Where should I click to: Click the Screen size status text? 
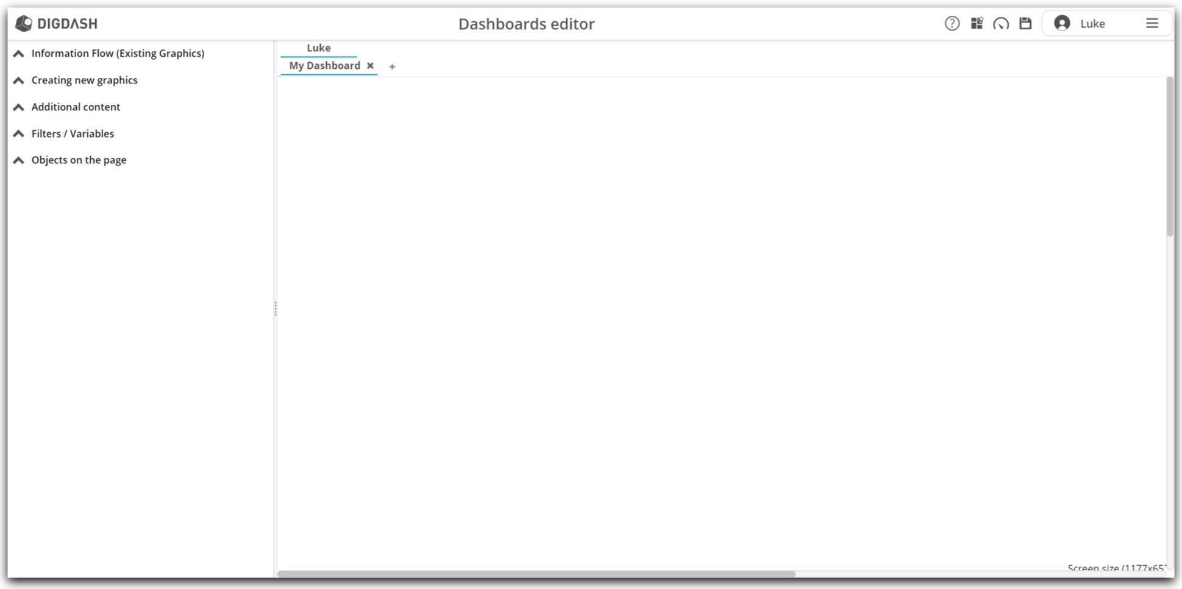click(x=1116, y=568)
